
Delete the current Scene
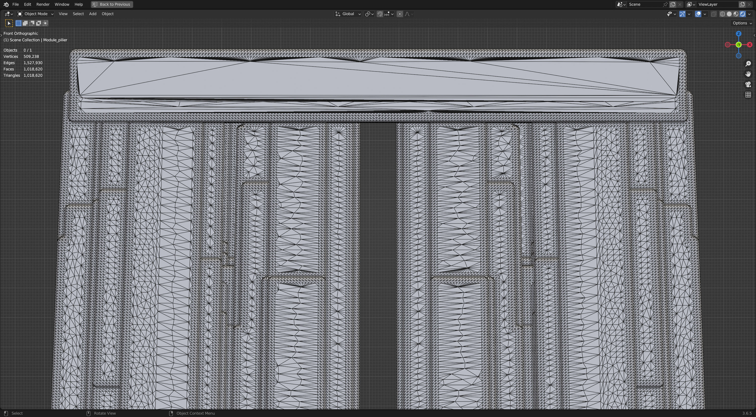point(680,4)
